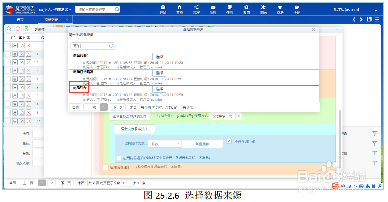388x202 pixels.
Task: Open the dx_导入示例库测试 workspace dropdown
Action: coord(55,9)
